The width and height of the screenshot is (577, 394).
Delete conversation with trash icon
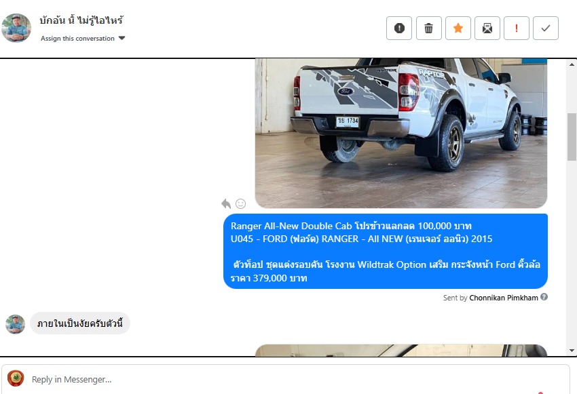click(x=429, y=28)
